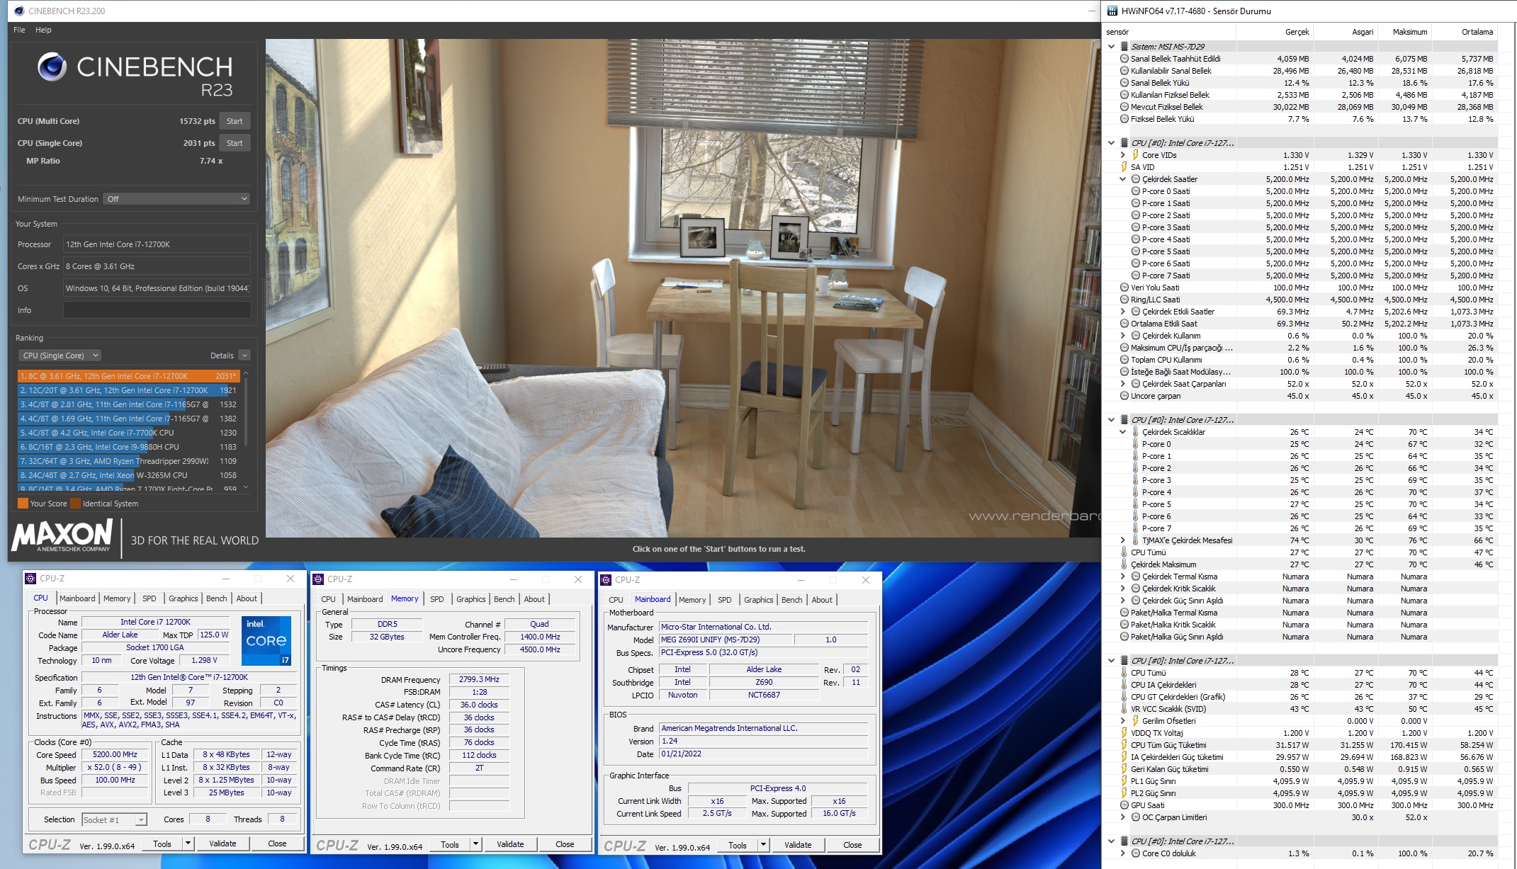
Task: Click the Cinebench sphere logo icon
Action: 51,67
